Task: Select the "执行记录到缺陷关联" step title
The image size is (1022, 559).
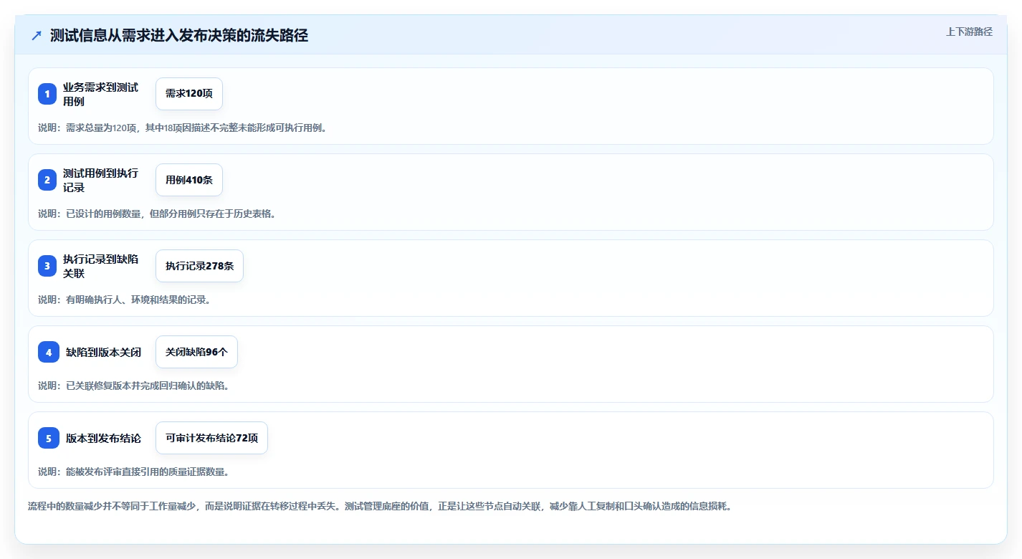Action: (x=100, y=266)
